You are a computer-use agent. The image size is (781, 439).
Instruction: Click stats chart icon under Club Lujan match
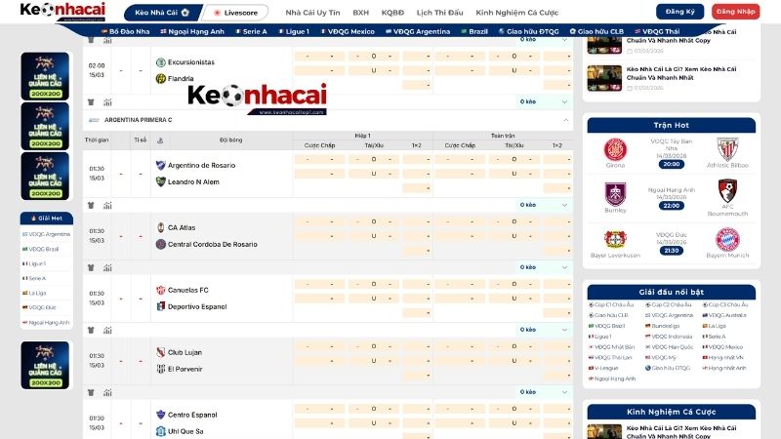coord(107,393)
